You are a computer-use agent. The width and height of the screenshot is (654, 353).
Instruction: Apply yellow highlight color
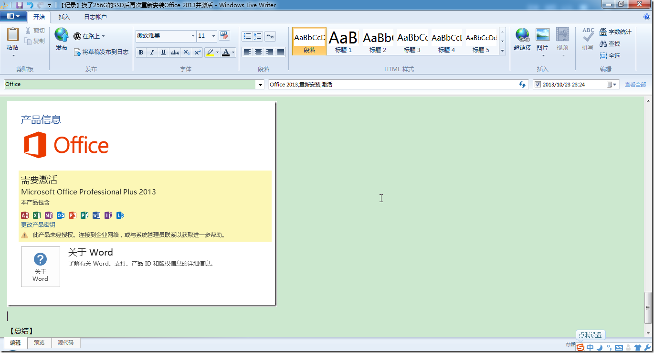tap(210, 52)
